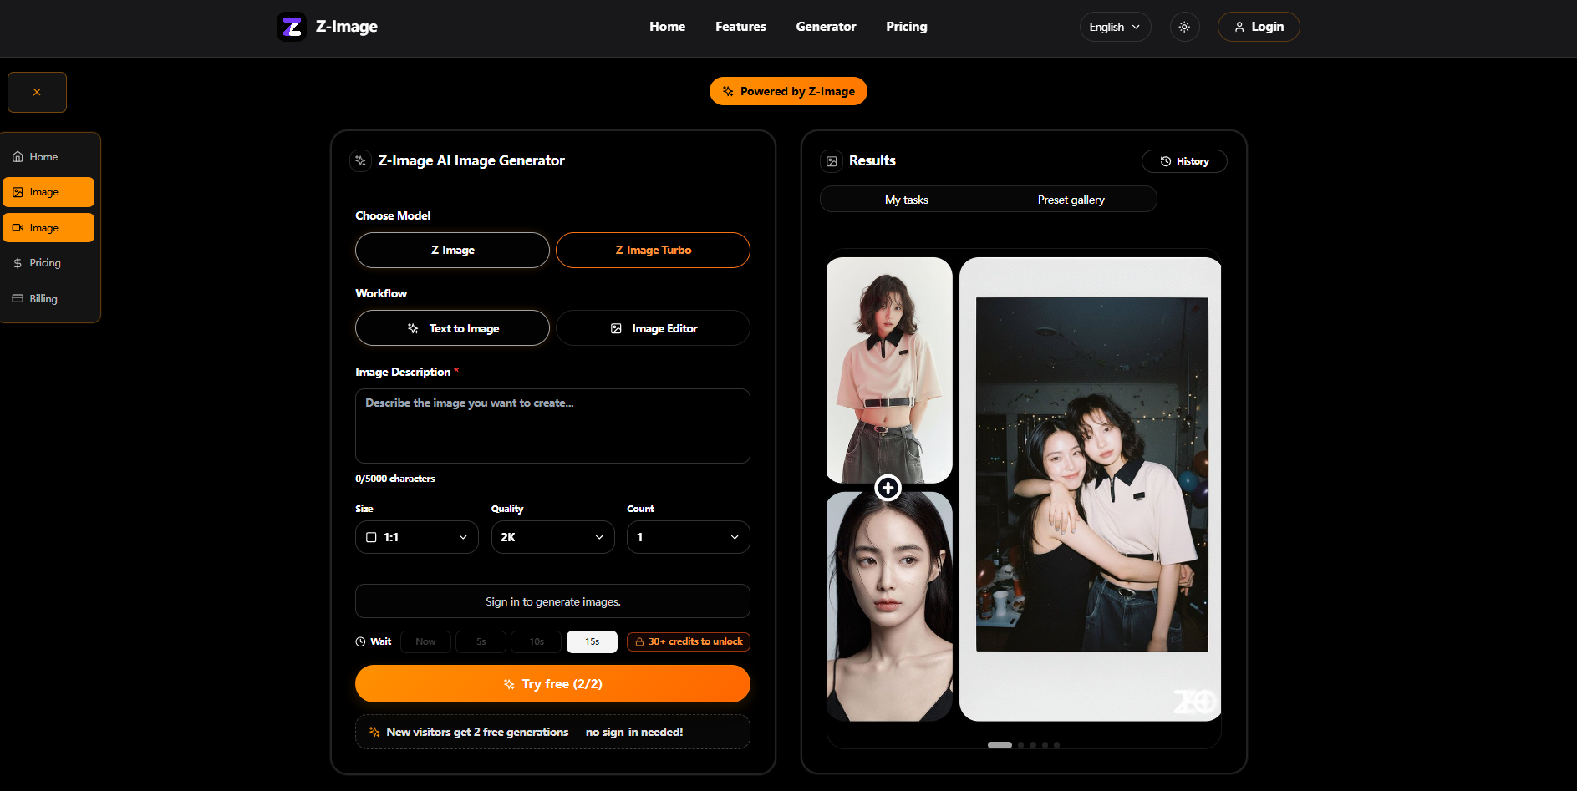The height and width of the screenshot is (791, 1577).
Task: Open the Size aspect ratio dropdown
Action: (x=416, y=537)
